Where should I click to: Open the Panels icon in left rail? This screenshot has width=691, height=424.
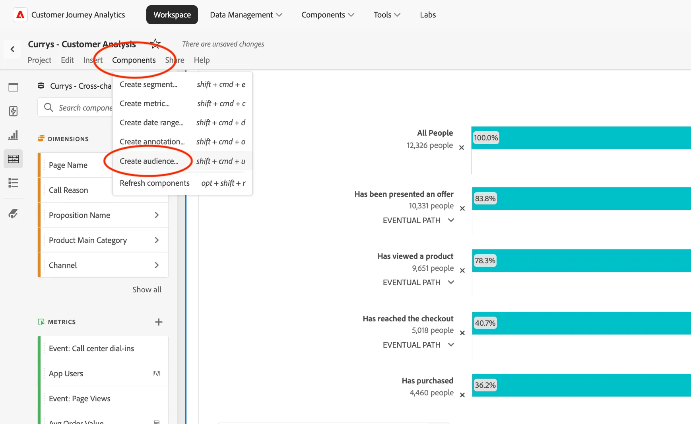click(x=13, y=87)
